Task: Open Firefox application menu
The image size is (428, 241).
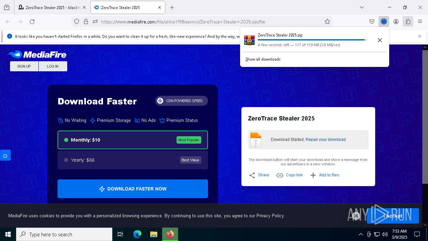Action: [x=420, y=22]
